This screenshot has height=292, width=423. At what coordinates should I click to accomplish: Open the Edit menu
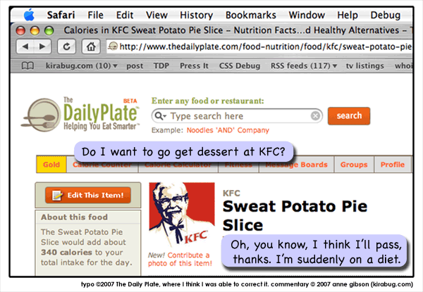click(x=125, y=15)
